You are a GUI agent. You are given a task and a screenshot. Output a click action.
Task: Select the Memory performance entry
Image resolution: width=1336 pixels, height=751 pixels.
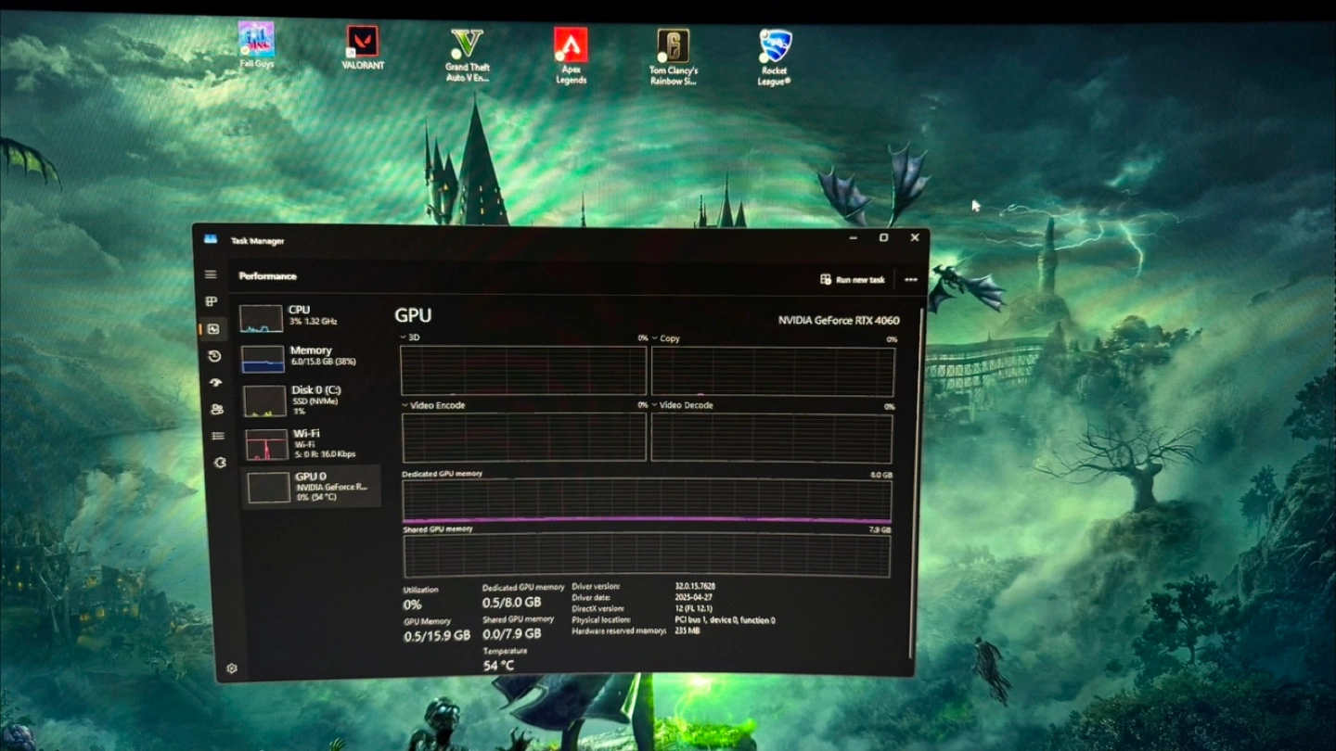[310, 357]
